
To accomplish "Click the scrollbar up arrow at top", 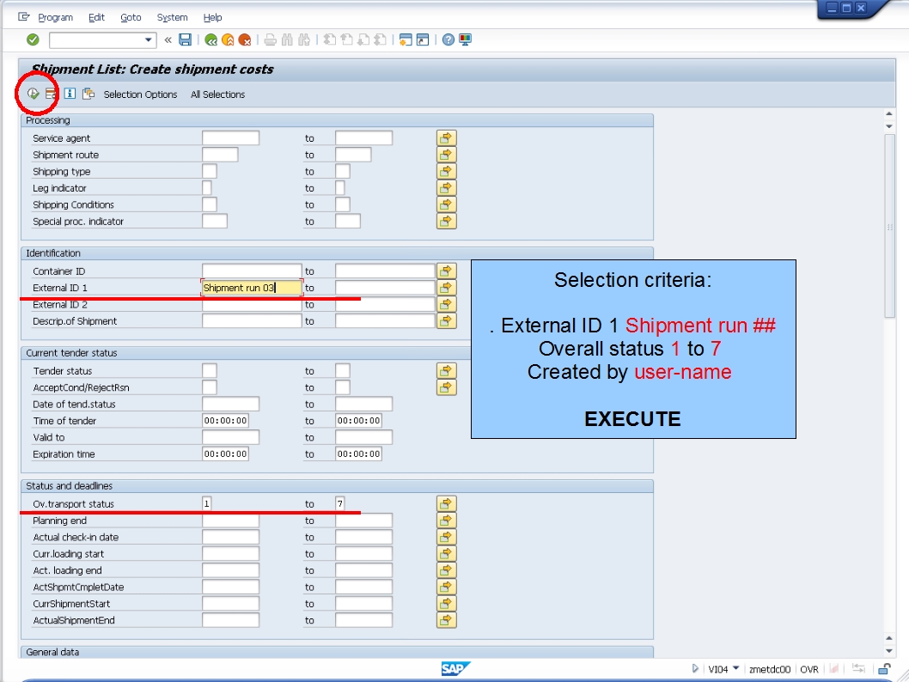I will [x=890, y=113].
